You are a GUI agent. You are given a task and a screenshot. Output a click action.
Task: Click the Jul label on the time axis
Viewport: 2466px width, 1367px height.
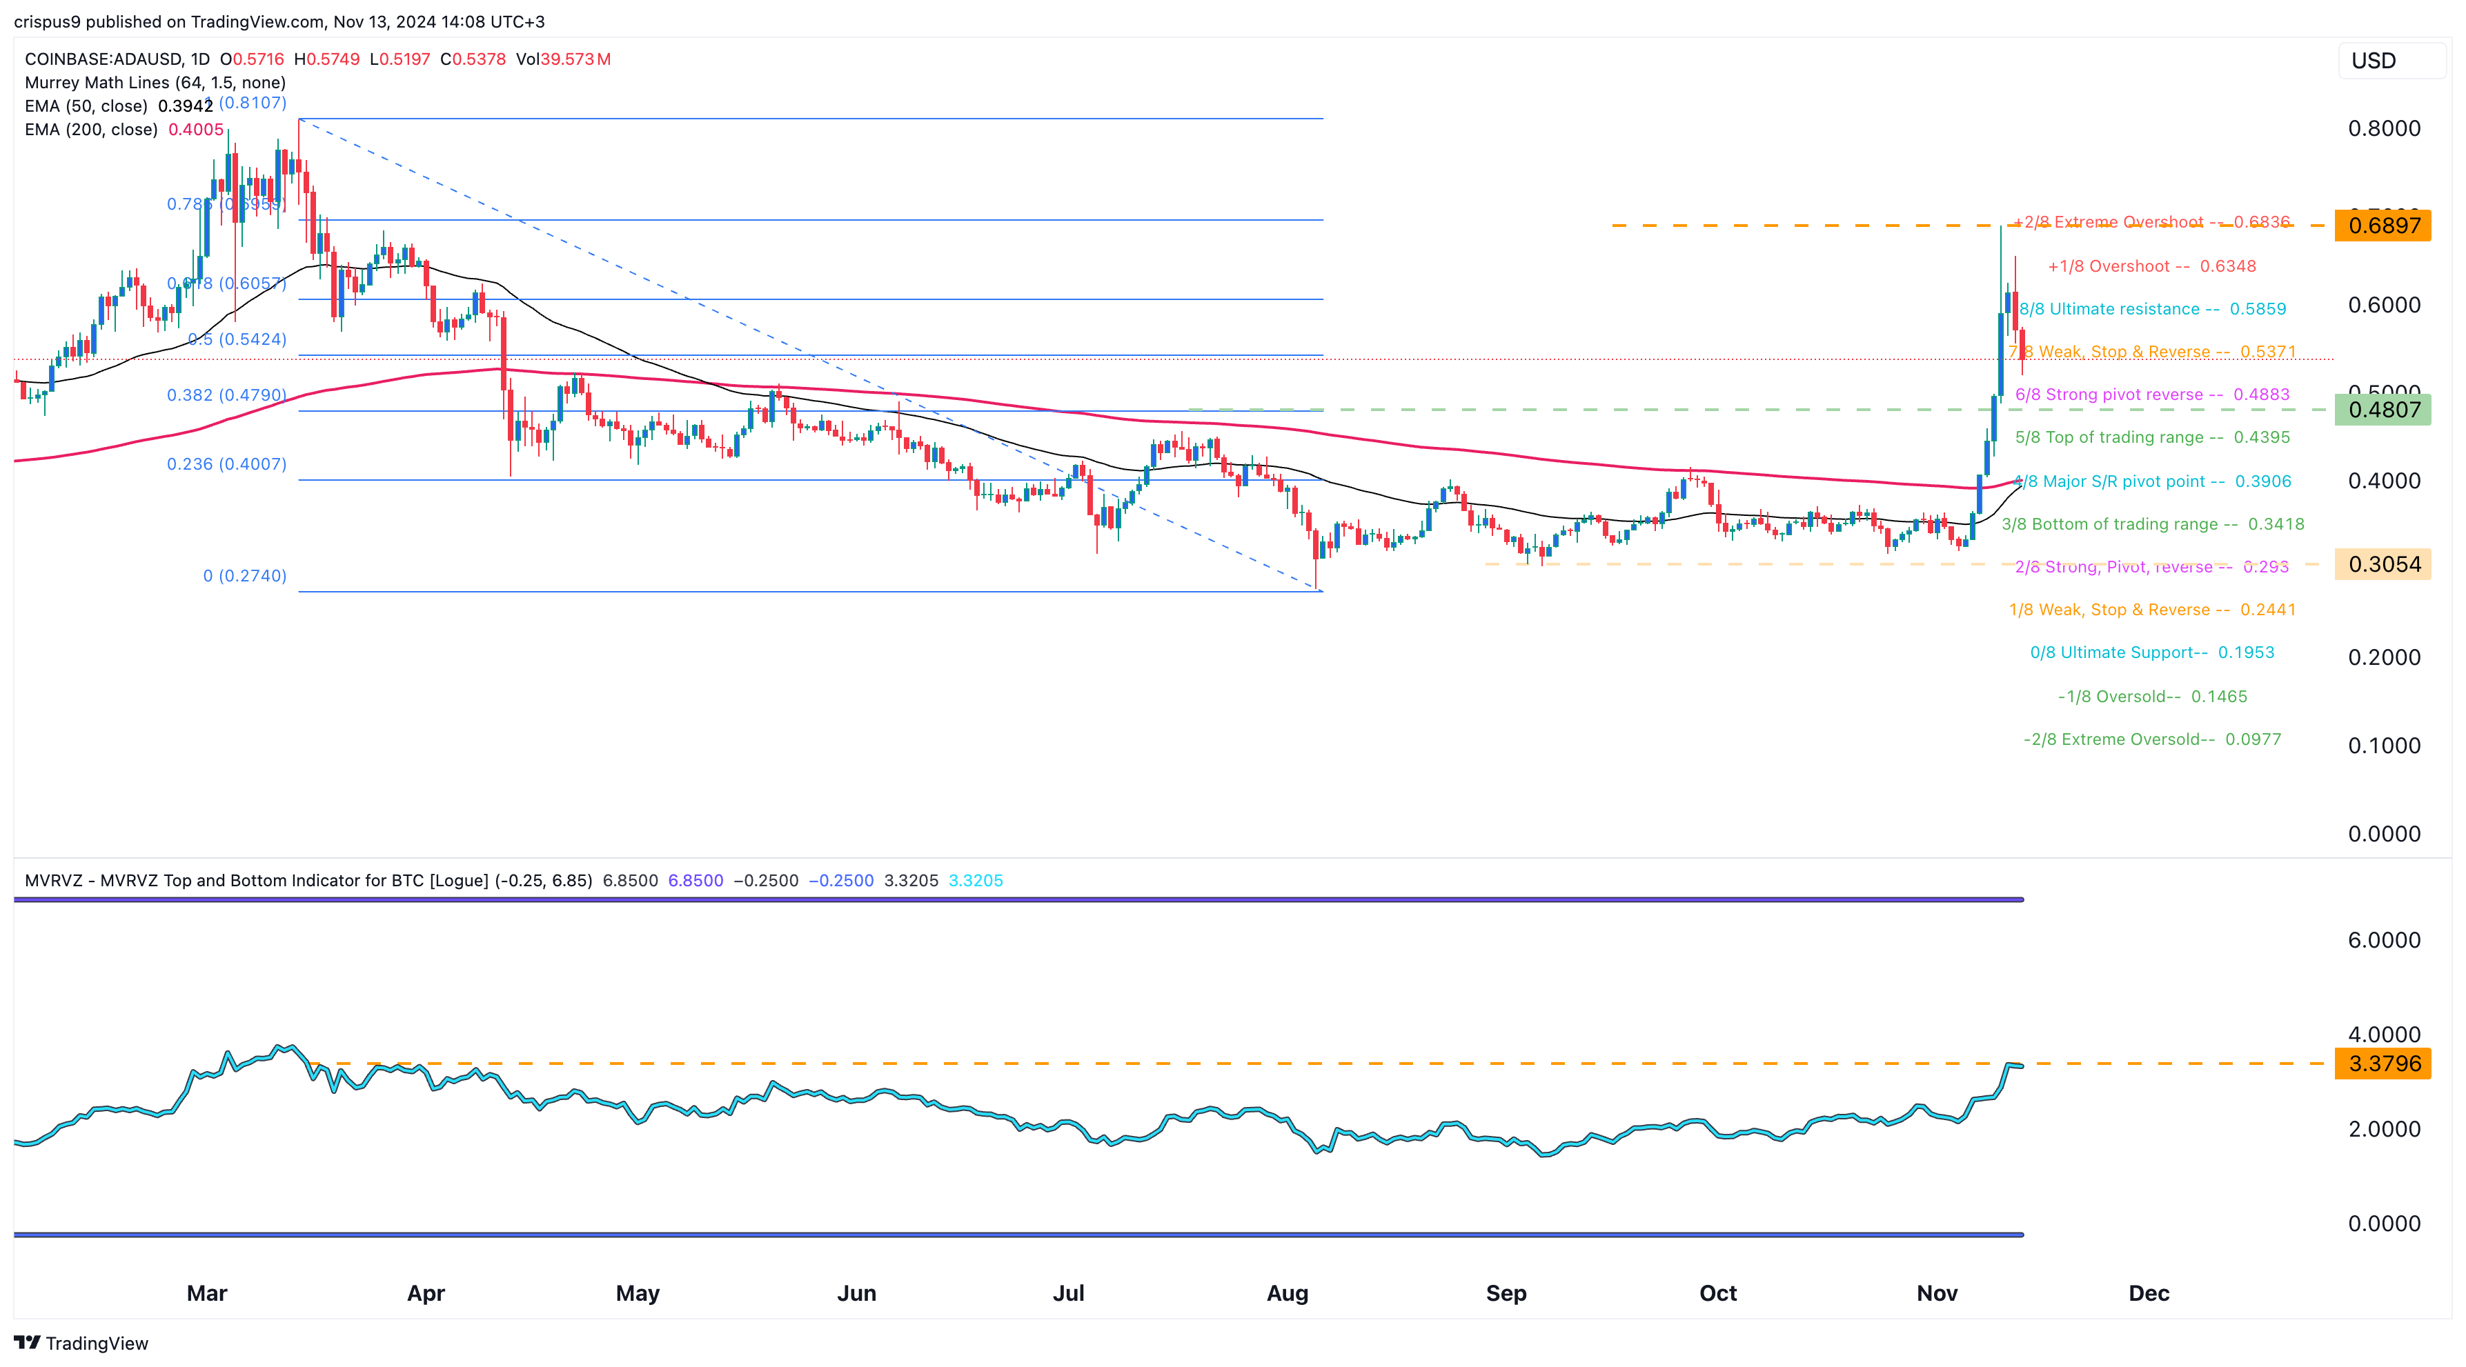pos(1068,1293)
